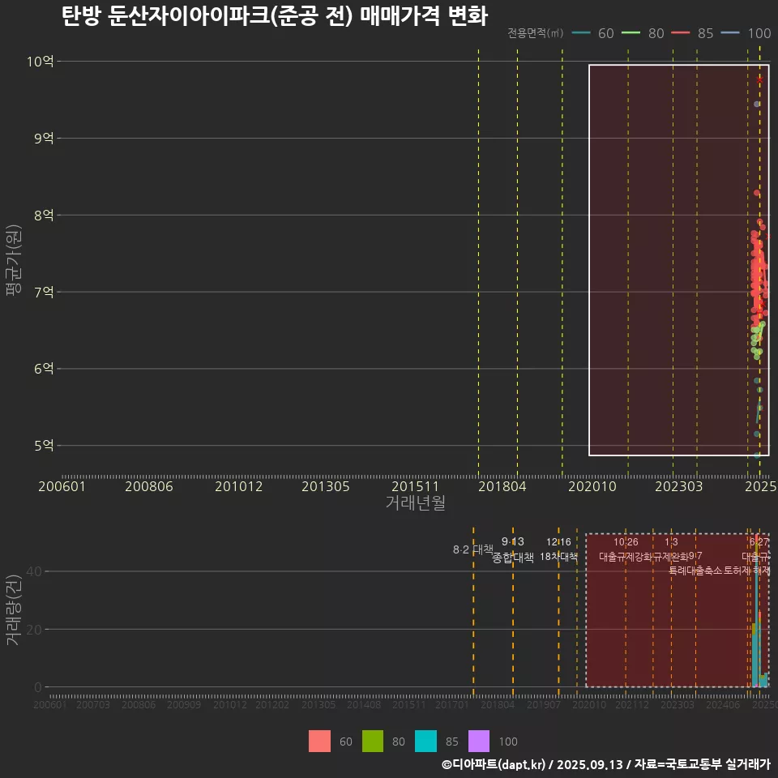Click 201305 on the price chart x-axis
This screenshot has width=778, height=778.
(x=326, y=486)
